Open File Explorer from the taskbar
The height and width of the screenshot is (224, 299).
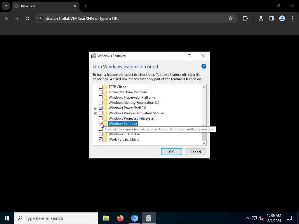(106, 218)
